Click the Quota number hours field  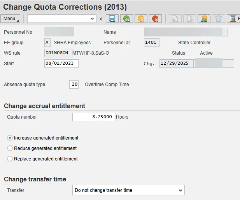click(x=94, y=117)
